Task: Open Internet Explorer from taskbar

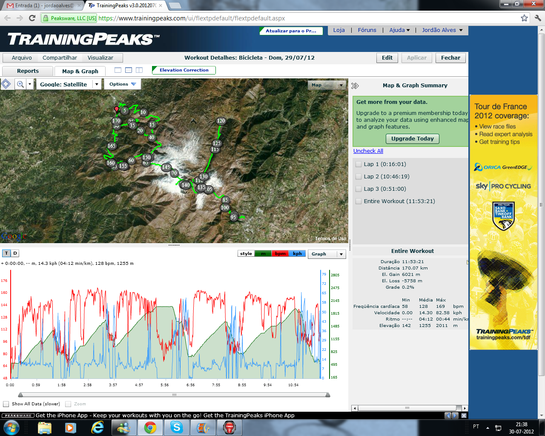Action: click(98, 427)
